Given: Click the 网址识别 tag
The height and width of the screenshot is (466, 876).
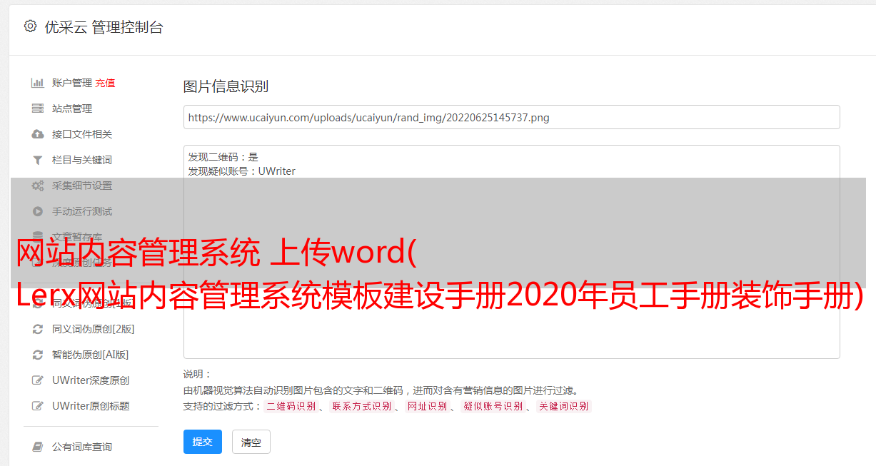Looking at the screenshot, I should (x=427, y=406).
